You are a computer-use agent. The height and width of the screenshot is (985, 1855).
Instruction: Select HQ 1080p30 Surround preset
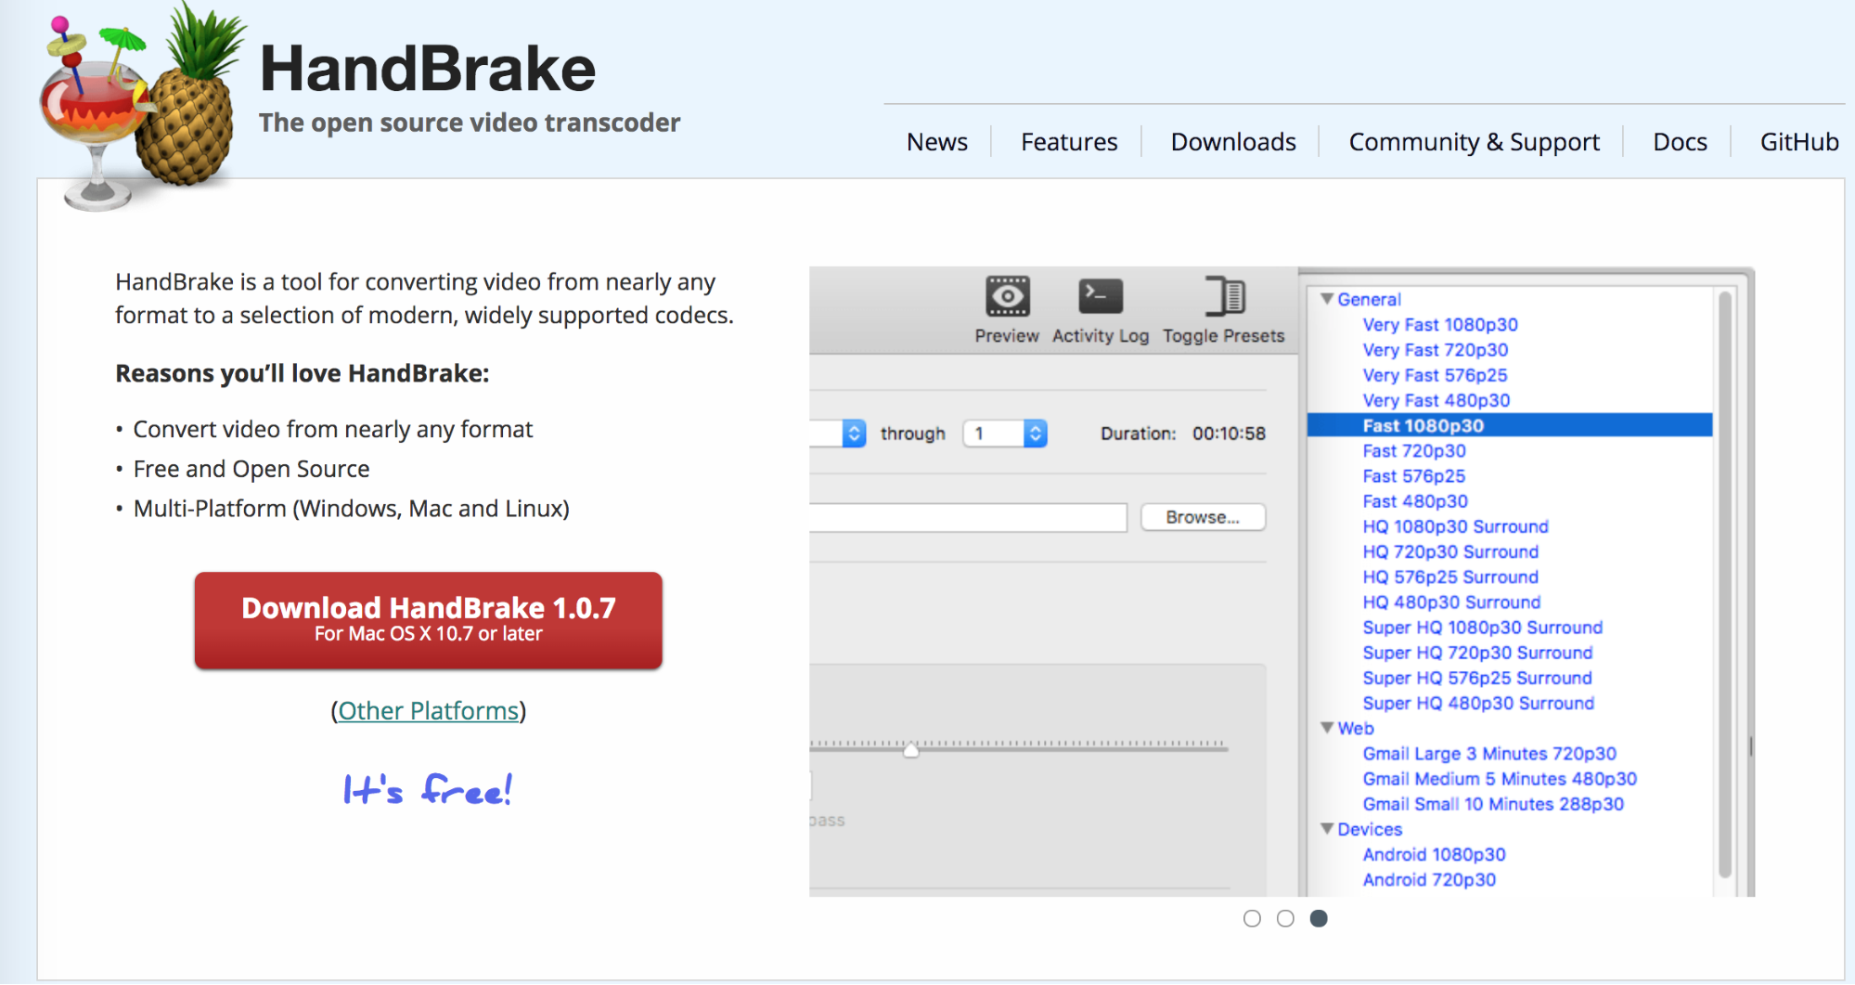1455,526
